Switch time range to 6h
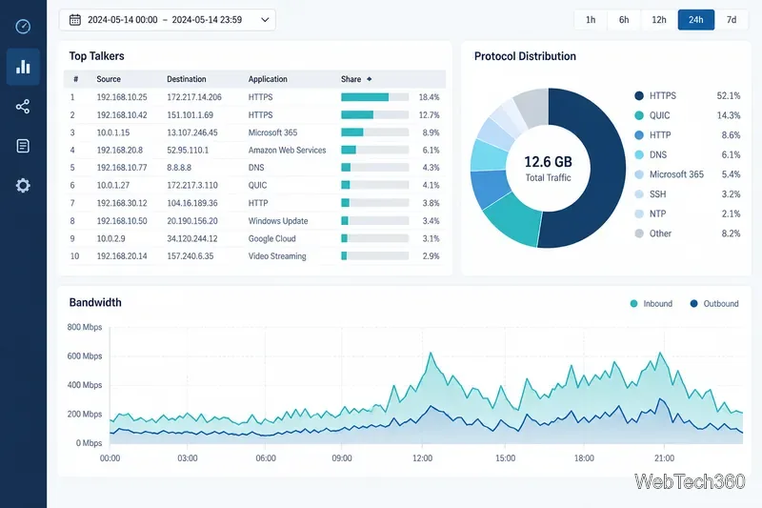 pyautogui.click(x=624, y=20)
